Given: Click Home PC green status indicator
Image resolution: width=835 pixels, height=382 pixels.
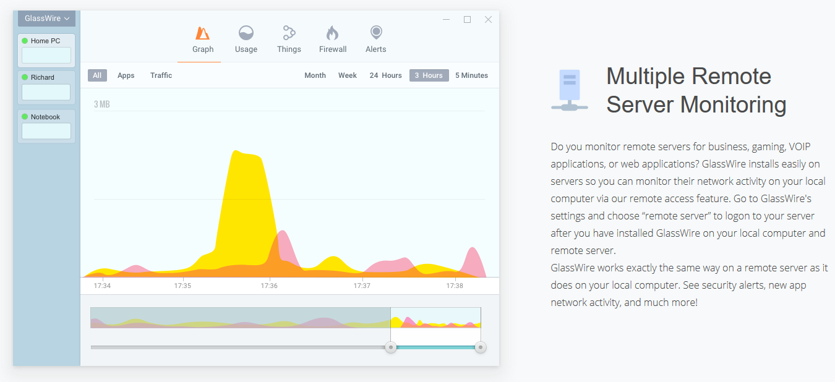Looking at the screenshot, I should [25, 41].
